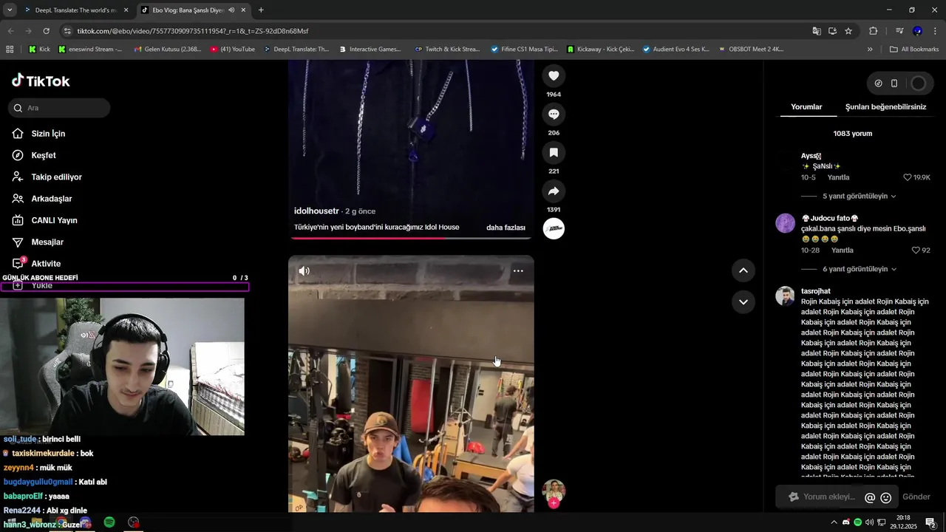Open Keşfet page
The width and height of the screenshot is (946, 532).
(43, 155)
